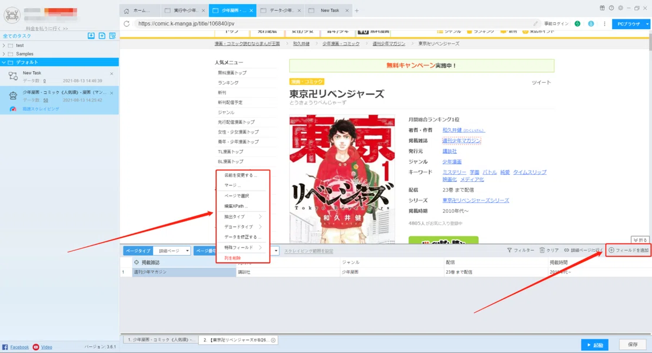Add a new tab with plus icon
The width and height of the screenshot is (652, 353).
pos(356,11)
